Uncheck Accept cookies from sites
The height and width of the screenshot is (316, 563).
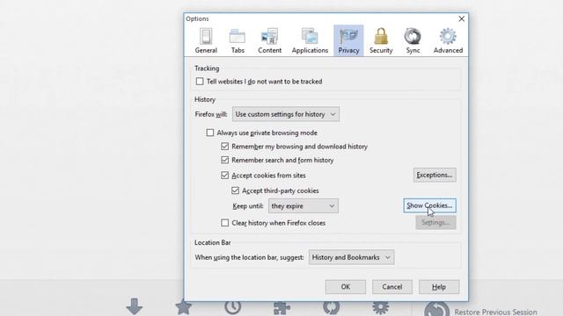tap(225, 176)
